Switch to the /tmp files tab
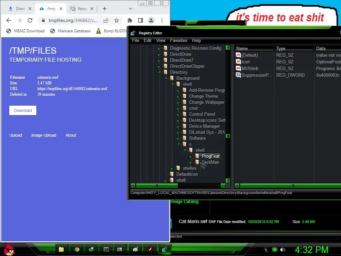 (x=48, y=9)
